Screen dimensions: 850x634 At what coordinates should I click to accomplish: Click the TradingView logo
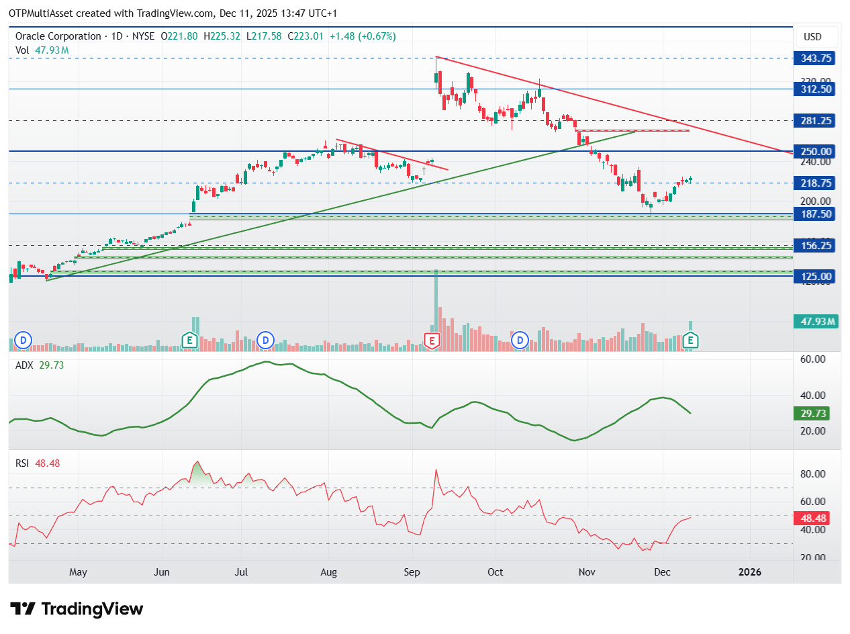78,609
